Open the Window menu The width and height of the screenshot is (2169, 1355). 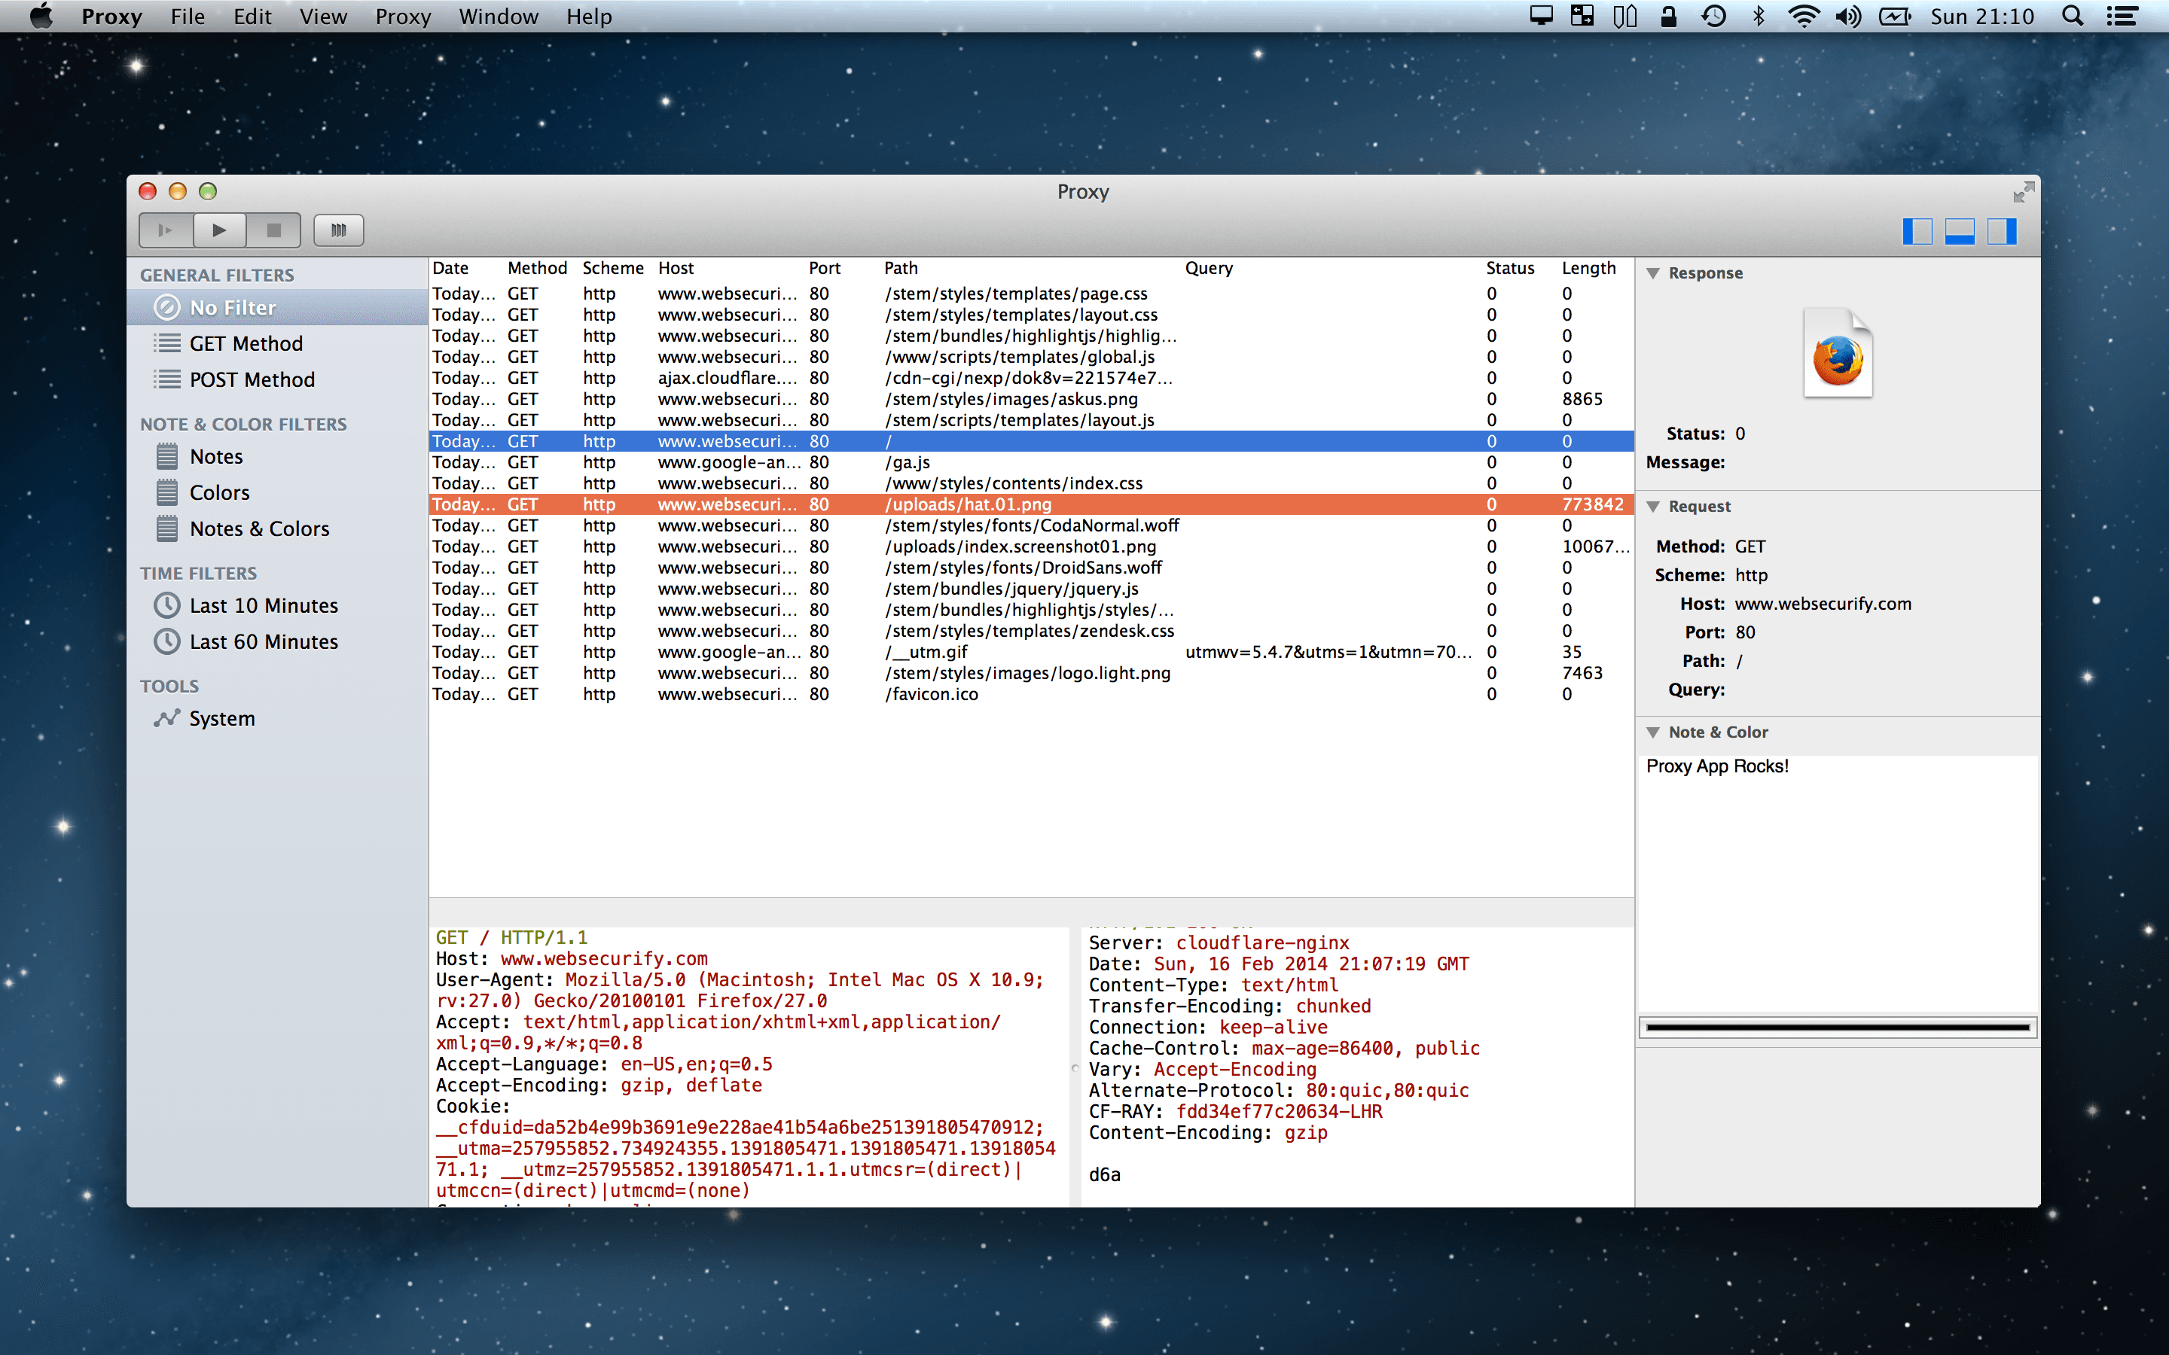click(499, 16)
